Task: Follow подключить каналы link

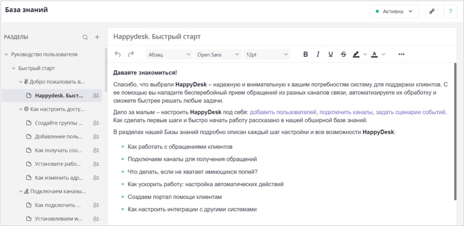Action: pos(346,112)
